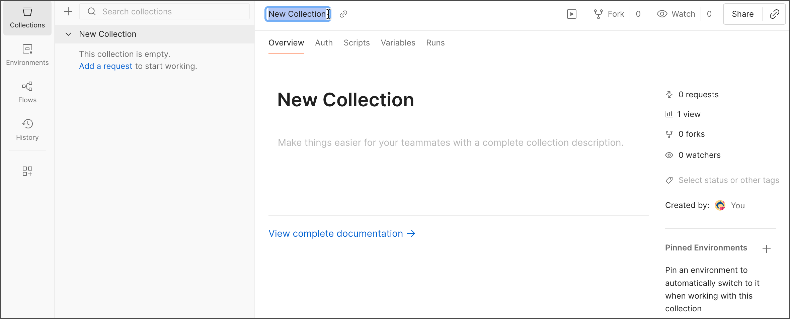Open the Collections sidebar panel
The width and height of the screenshot is (790, 319).
(x=27, y=16)
